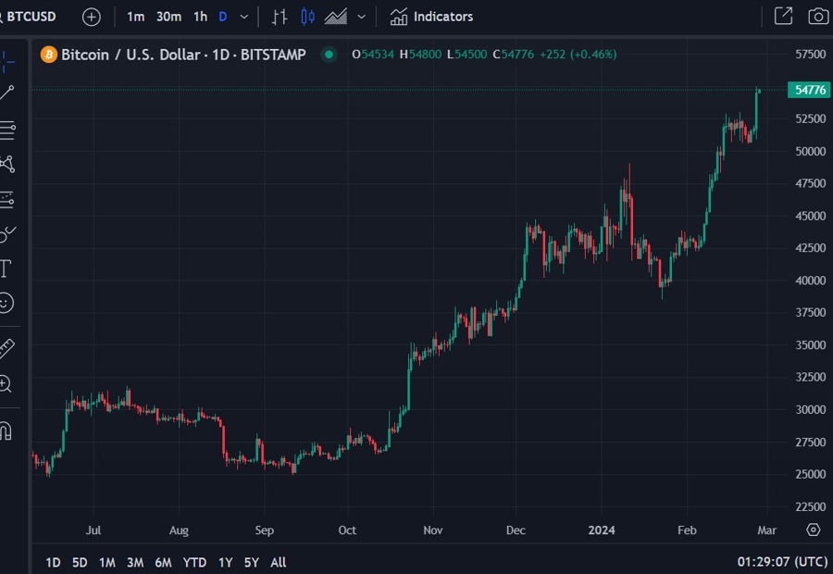Set range to 1M
The height and width of the screenshot is (574, 833).
pyautogui.click(x=106, y=562)
